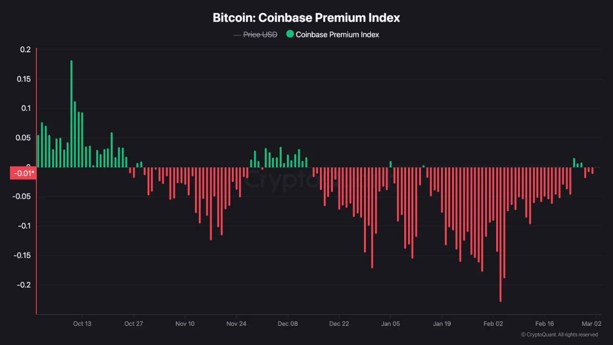The width and height of the screenshot is (613, 345).
Task: Click the chart title Bitcoin: Coinbase Premium Index
Action: click(x=306, y=18)
